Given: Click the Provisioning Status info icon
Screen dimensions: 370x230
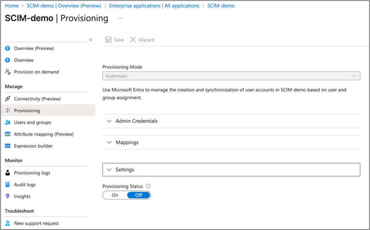Looking at the screenshot, I should coord(148,186).
